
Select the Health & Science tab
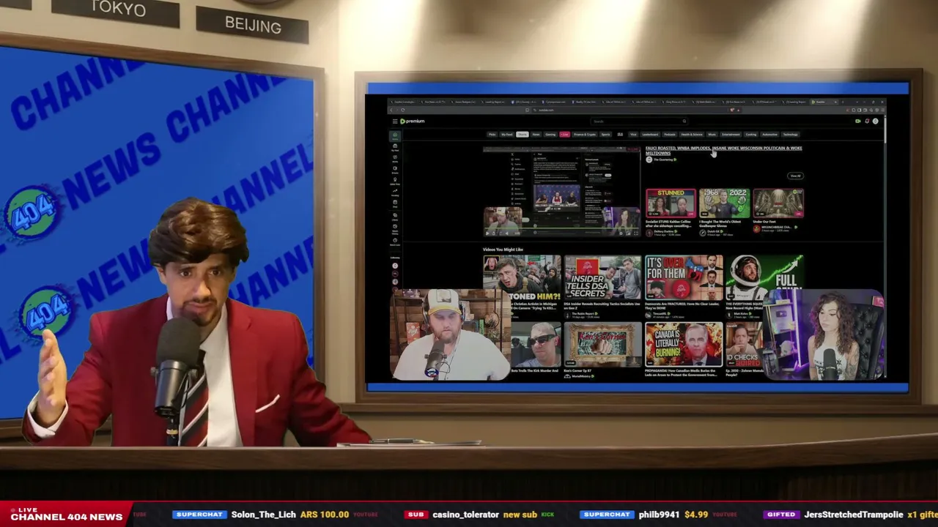tap(692, 135)
